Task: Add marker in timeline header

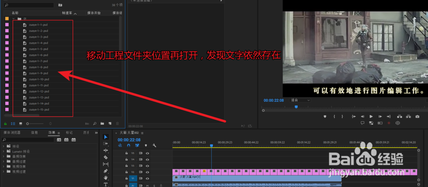Action: 146,145
